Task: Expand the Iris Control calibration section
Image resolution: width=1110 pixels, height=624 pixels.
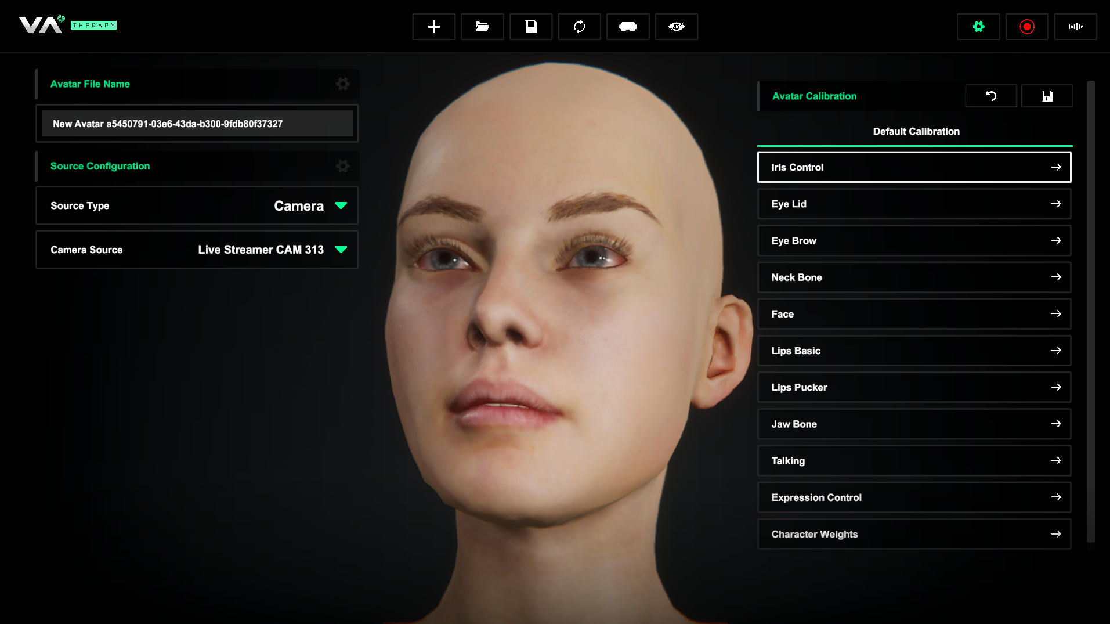Action: [914, 167]
